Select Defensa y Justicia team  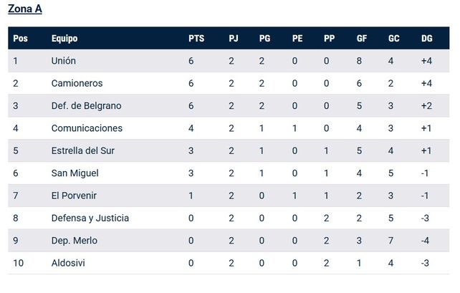90,218
